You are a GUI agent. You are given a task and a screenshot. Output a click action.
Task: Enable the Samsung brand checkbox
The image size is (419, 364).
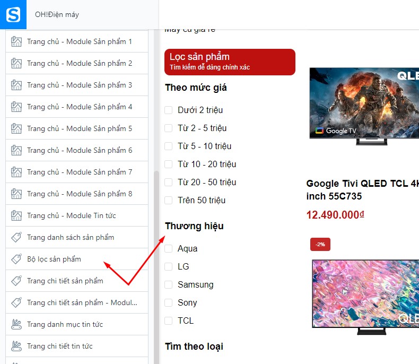pyautogui.click(x=168, y=284)
